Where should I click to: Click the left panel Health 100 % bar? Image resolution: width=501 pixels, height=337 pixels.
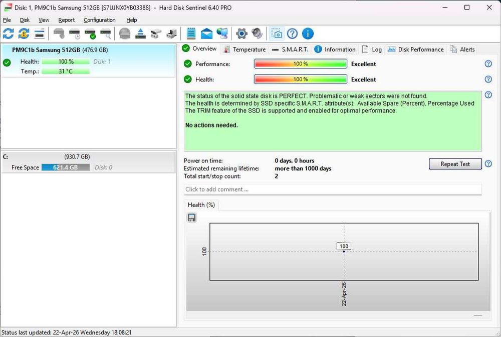point(66,61)
